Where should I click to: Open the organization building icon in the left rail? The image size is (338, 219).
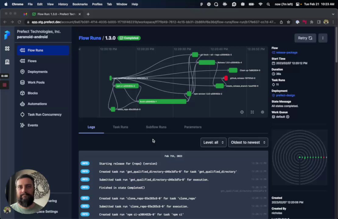[x=7, y=62]
